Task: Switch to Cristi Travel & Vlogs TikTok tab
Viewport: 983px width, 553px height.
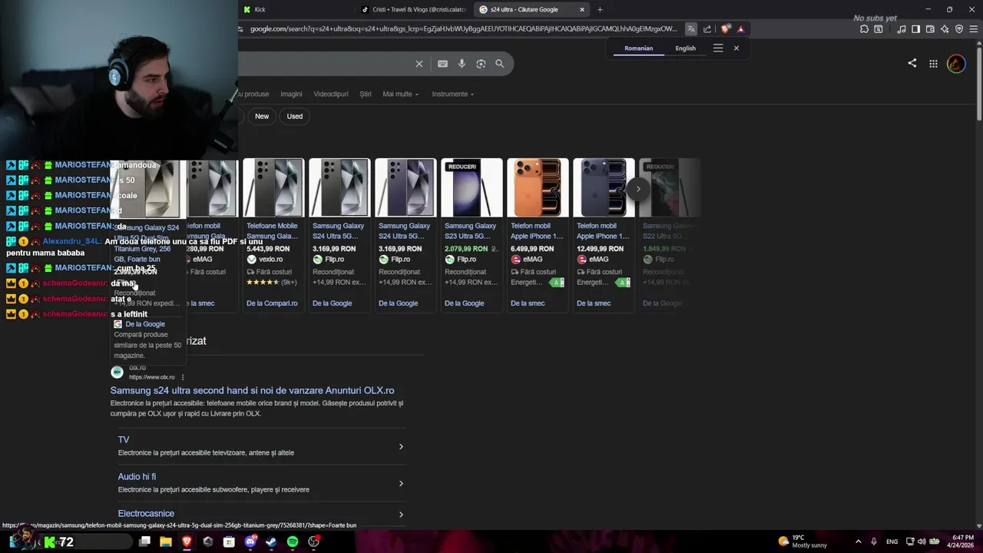Action: click(415, 9)
